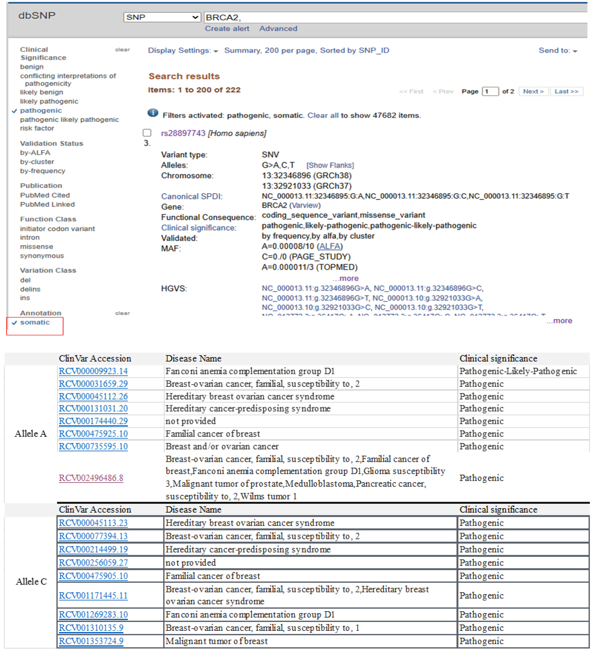Jump to the Last results page
The image size is (593, 653).
(566, 91)
